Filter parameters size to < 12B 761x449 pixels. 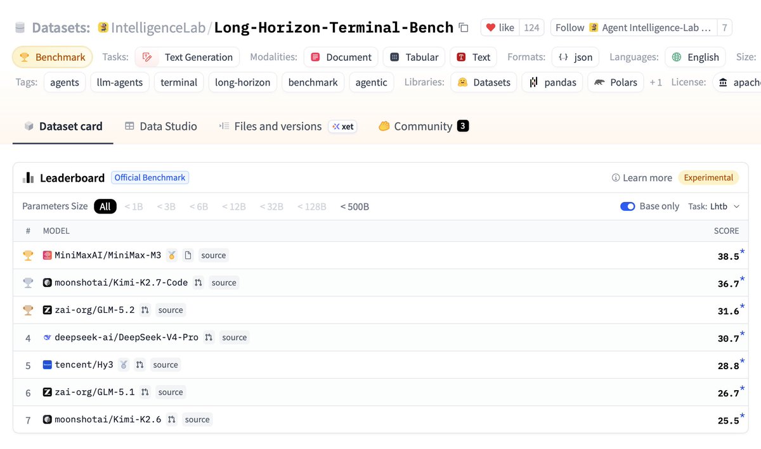pos(233,206)
